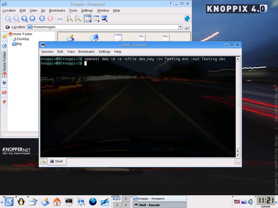
Task: Launch Konsole terminal from panel
Action: pos(69,201)
